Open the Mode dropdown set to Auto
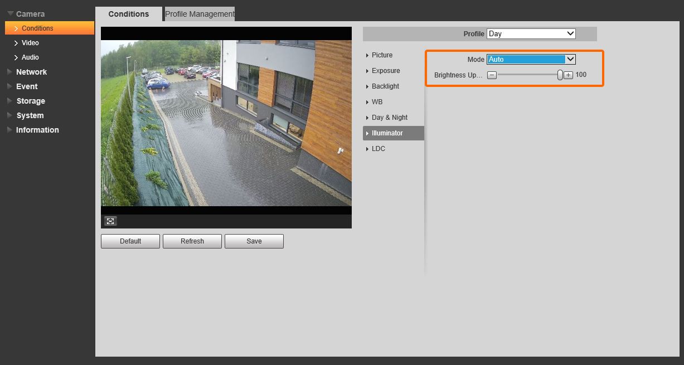 (x=531, y=60)
